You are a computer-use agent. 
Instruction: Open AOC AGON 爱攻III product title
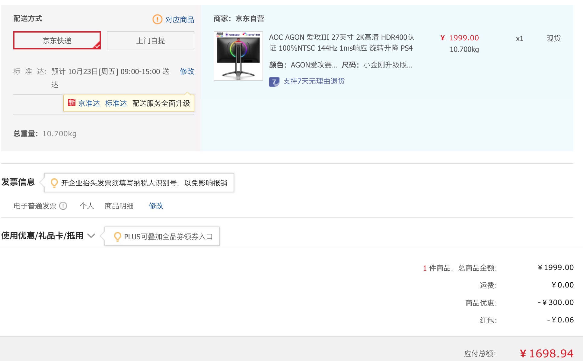coord(342,42)
